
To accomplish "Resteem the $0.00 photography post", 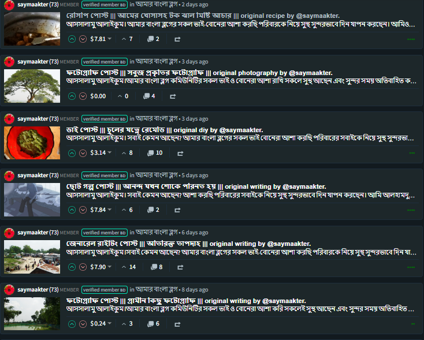I will (x=173, y=96).
